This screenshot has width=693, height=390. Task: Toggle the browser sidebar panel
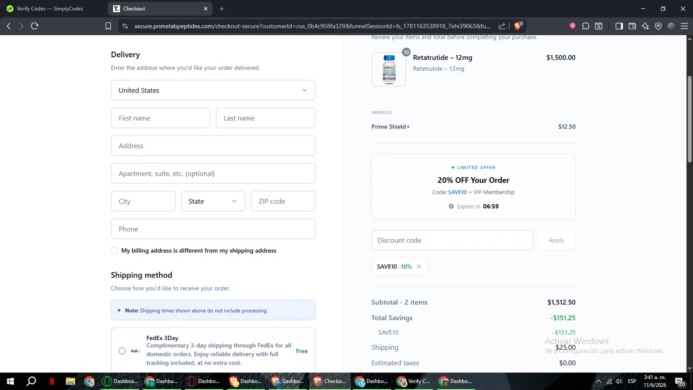coord(619,26)
